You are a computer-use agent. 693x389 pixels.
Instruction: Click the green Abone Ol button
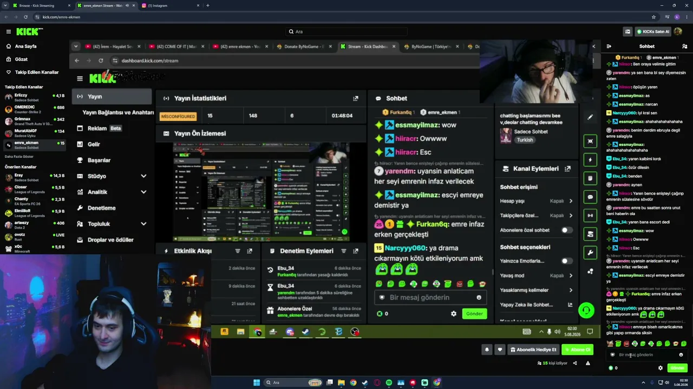(577, 350)
